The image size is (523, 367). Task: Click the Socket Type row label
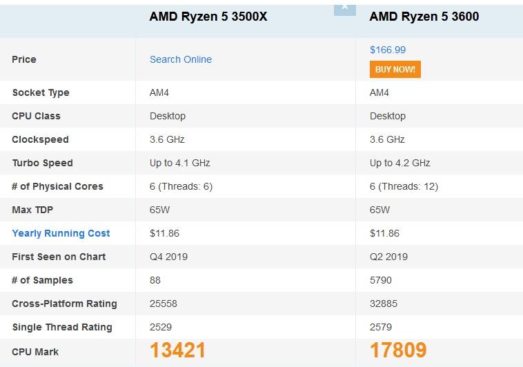pos(41,92)
